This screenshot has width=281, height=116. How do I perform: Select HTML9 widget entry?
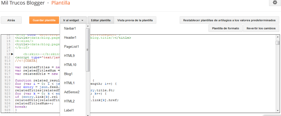69,56
